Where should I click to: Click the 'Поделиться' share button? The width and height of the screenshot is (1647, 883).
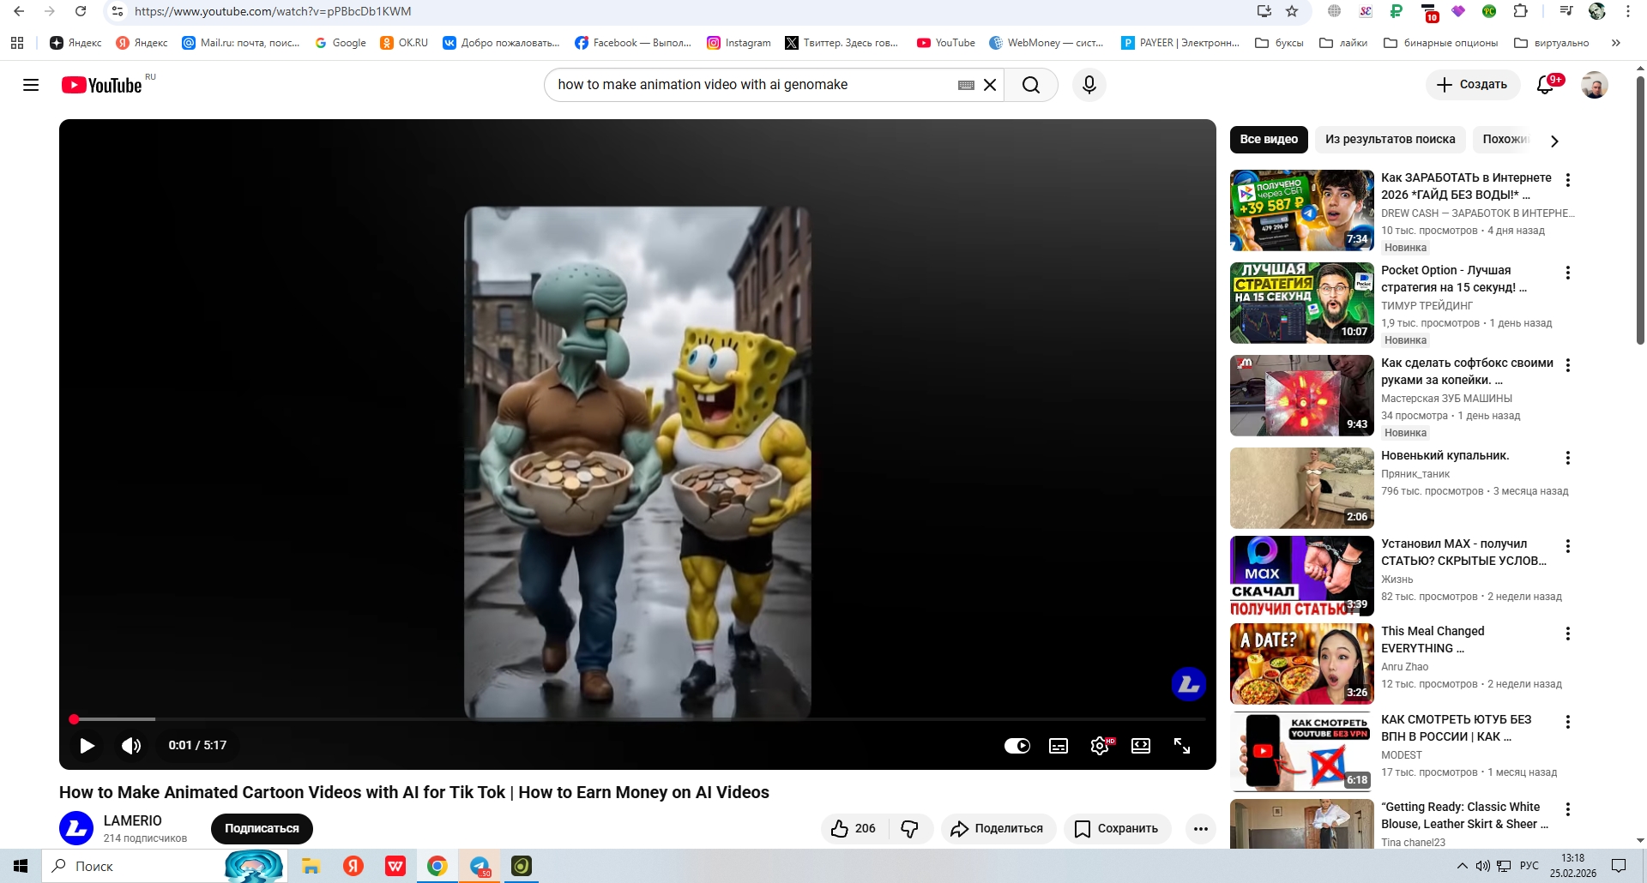(x=998, y=828)
